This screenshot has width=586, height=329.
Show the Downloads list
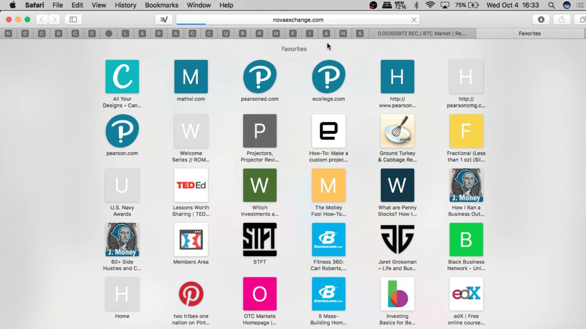(x=541, y=20)
